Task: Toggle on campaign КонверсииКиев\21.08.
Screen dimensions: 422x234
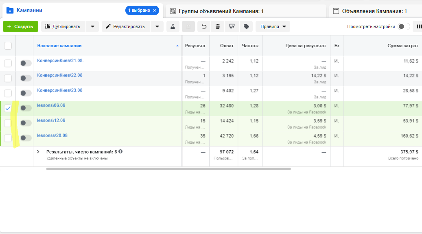Action: 26,63
